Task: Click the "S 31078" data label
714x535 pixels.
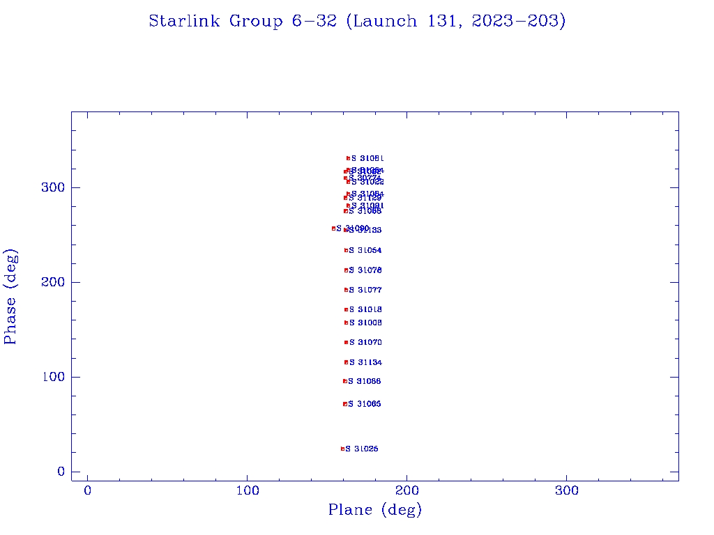Action: 365,270
